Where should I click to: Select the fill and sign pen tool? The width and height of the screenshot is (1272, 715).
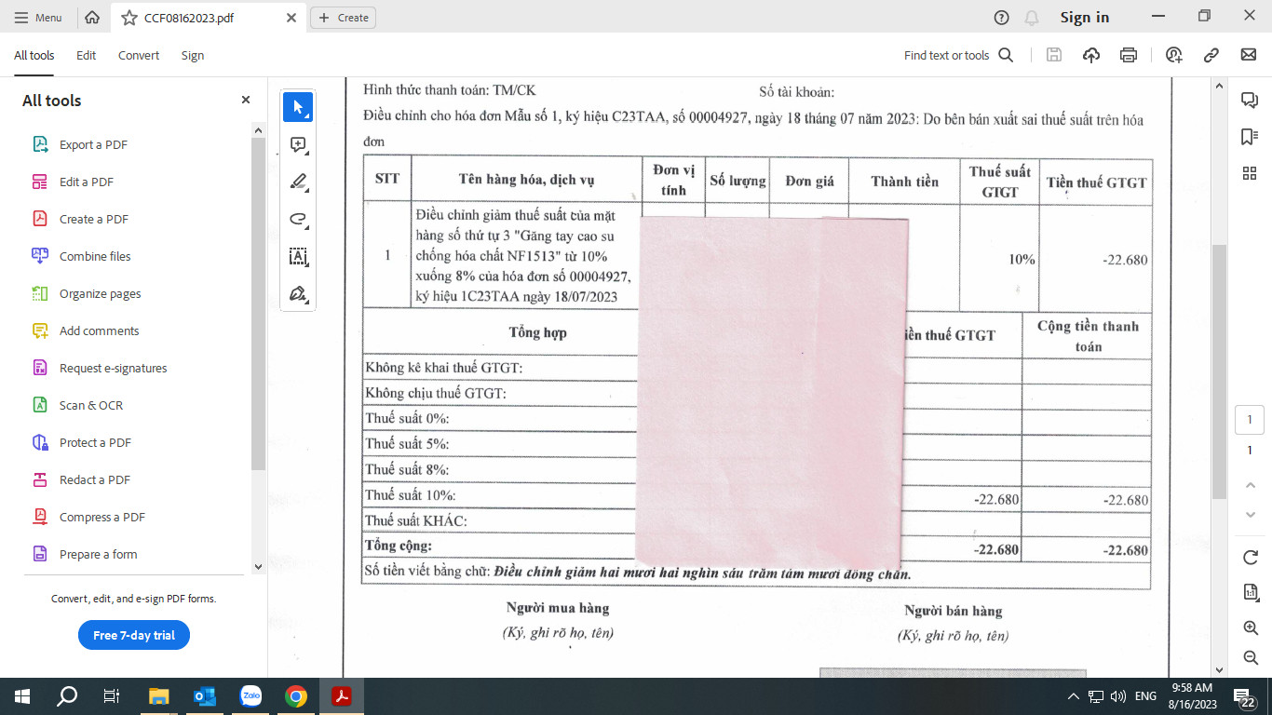tap(298, 294)
